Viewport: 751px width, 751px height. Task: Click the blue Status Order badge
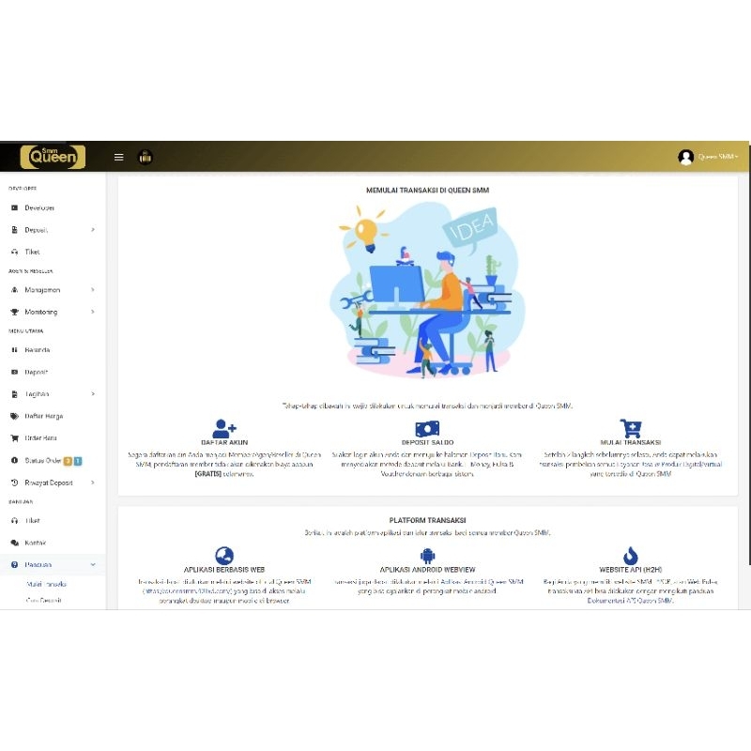[78, 461]
